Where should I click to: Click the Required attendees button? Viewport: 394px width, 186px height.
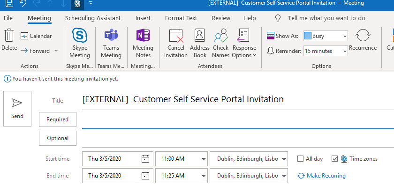coord(58,119)
